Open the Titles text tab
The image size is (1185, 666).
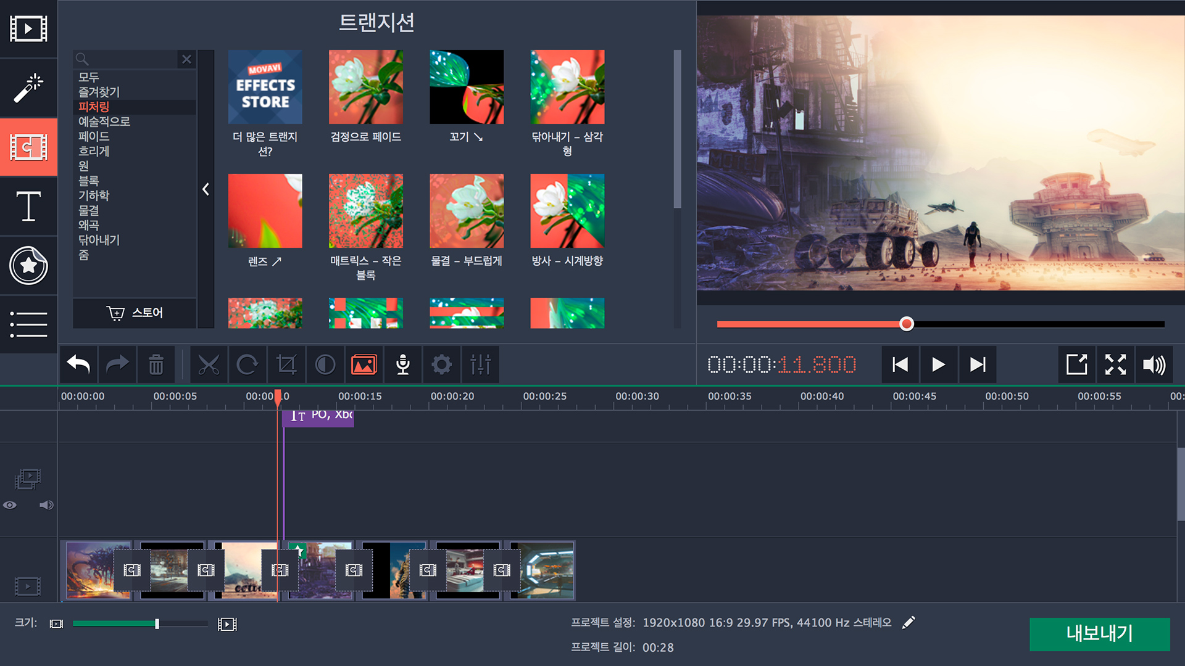click(28, 206)
